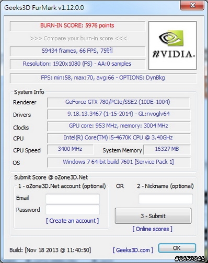Image resolution: width=208 pixels, height=263 pixels.
Task: Open the Create an account link
Action: (72, 221)
